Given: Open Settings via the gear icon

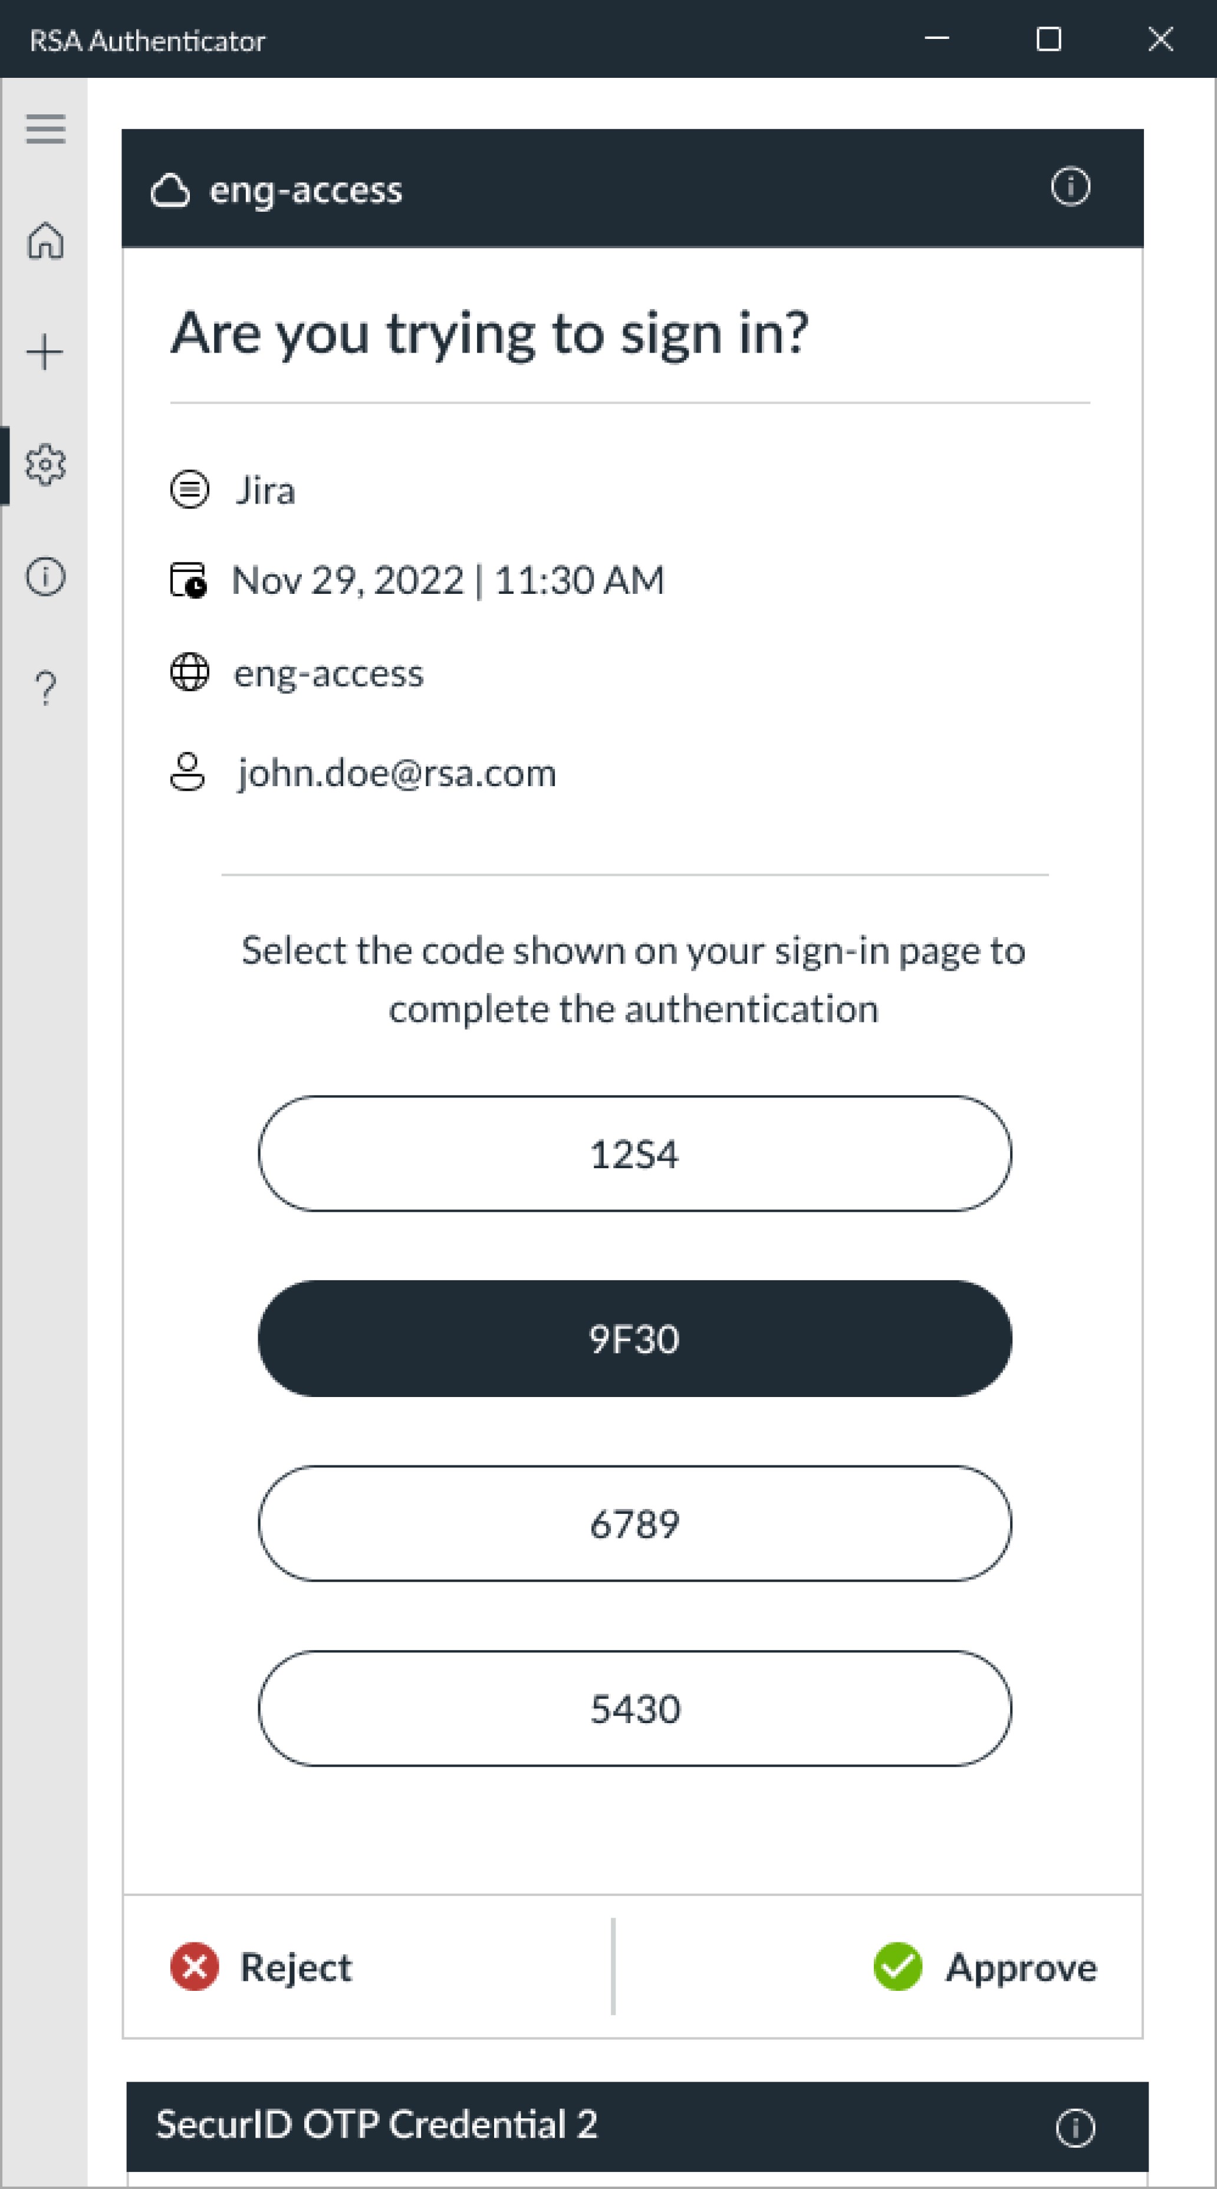Looking at the screenshot, I should click(x=45, y=465).
